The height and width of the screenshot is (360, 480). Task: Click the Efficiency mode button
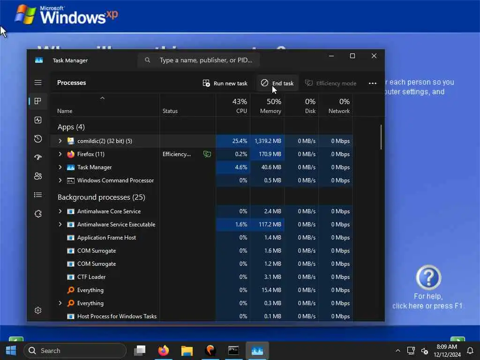coord(330,83)
